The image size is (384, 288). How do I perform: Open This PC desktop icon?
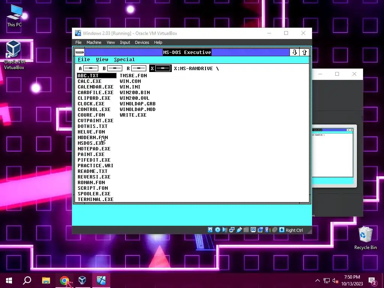[15, 16]
